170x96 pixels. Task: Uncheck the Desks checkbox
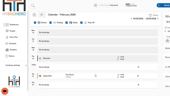pos(66,23)
